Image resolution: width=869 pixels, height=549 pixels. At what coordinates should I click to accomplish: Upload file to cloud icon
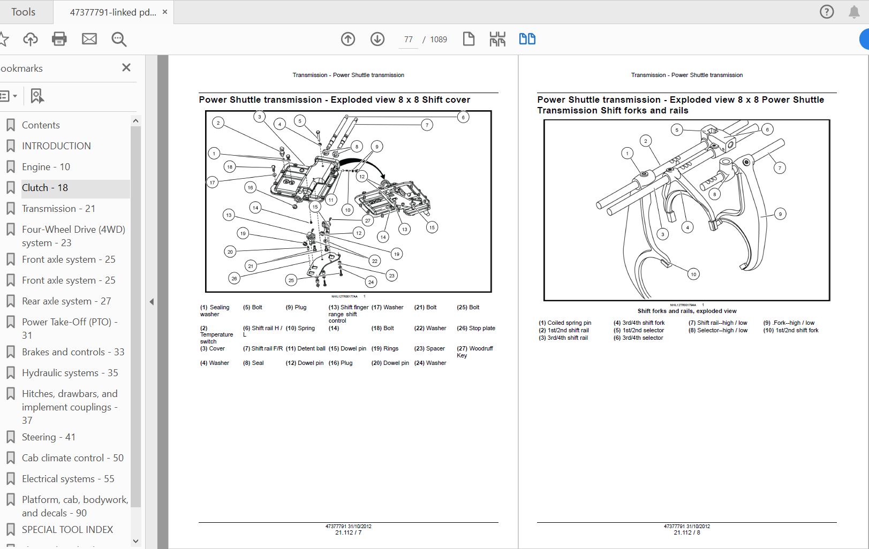pyautogui.click(x=31, y=39)
